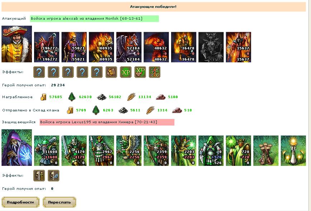The width and height of the screenshot is (311, 211).
Task: Click the griffin unit card with 2256
Action: [x=129, y=150]
